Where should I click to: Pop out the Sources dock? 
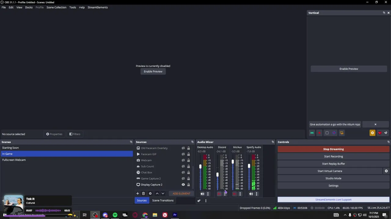pyautogui.click(x=192, y=142)
